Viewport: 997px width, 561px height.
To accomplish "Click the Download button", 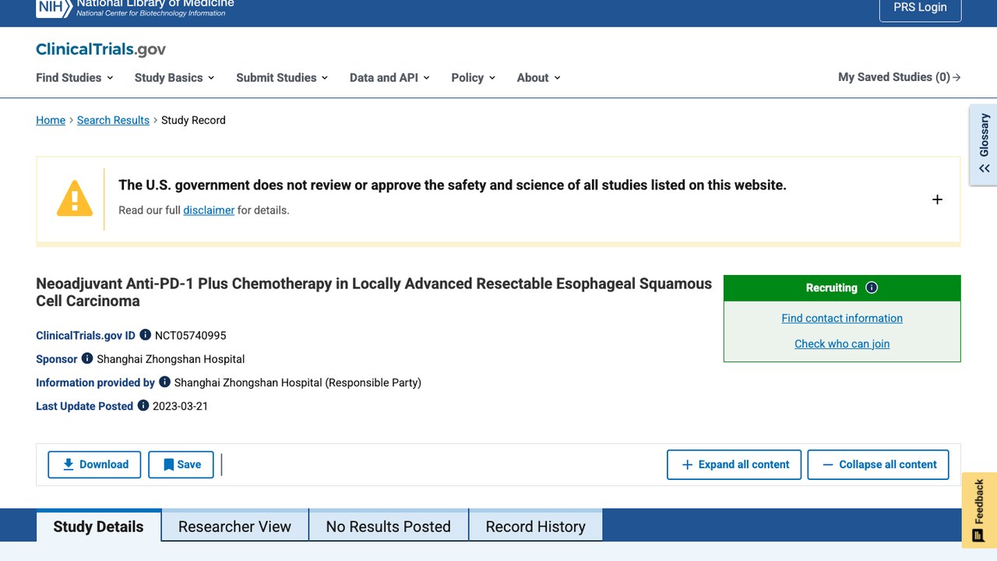I will 94,464.
